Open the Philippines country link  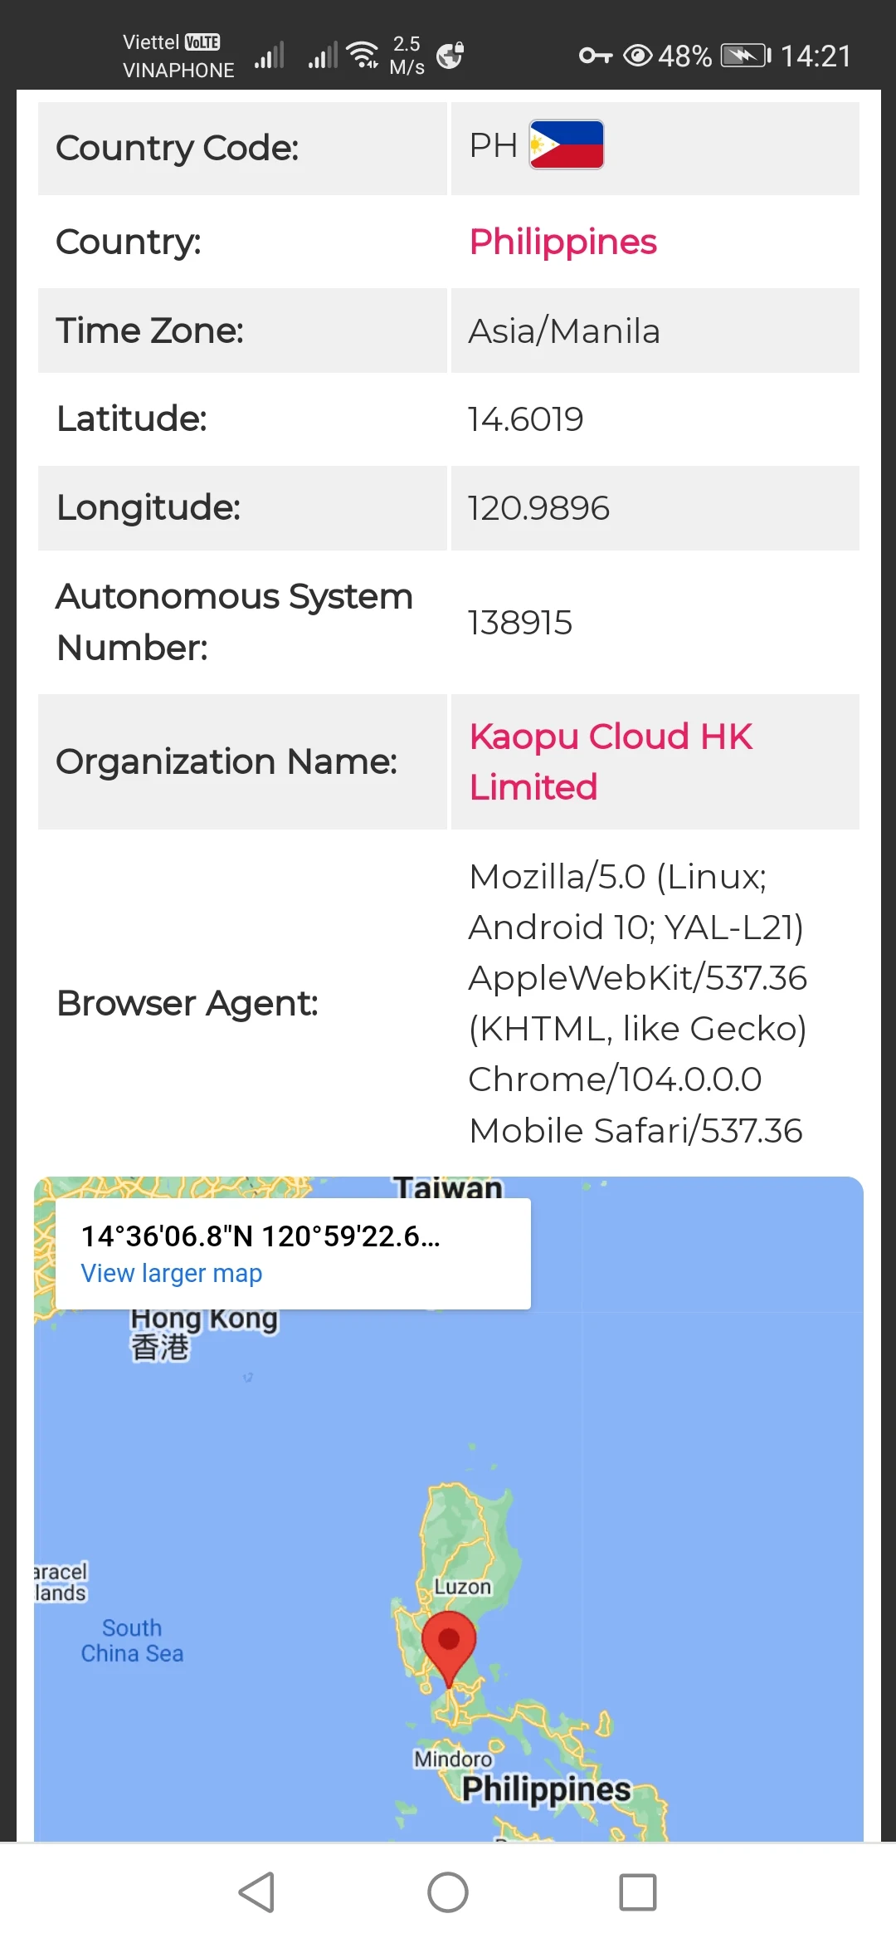[562, 242]
